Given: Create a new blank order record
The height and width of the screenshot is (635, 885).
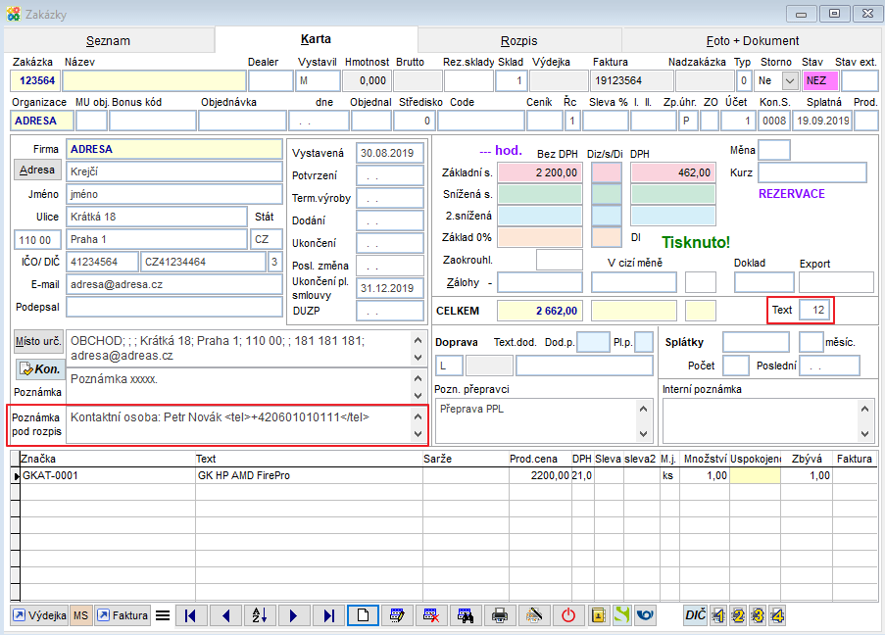Looking at the screenshot, I should point(363,615).
